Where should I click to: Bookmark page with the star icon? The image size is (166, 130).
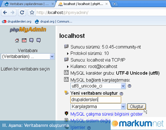click(32, 13)
